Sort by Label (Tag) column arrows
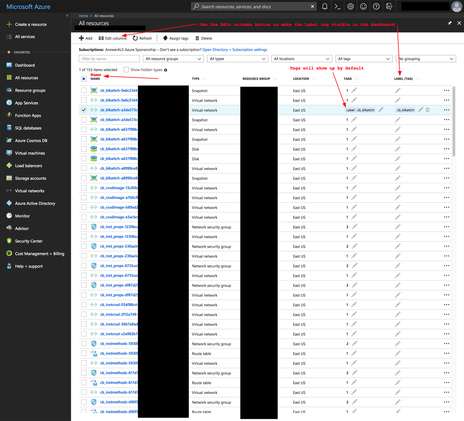The width and height of the screenshot is (464, 421). 418,79
